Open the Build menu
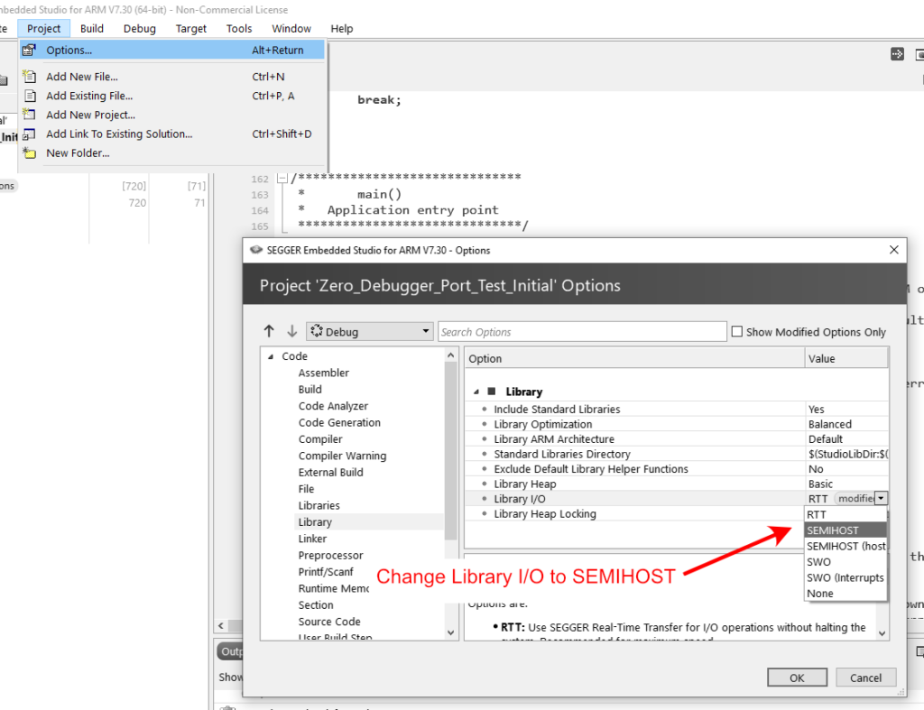 coord(92,28)
